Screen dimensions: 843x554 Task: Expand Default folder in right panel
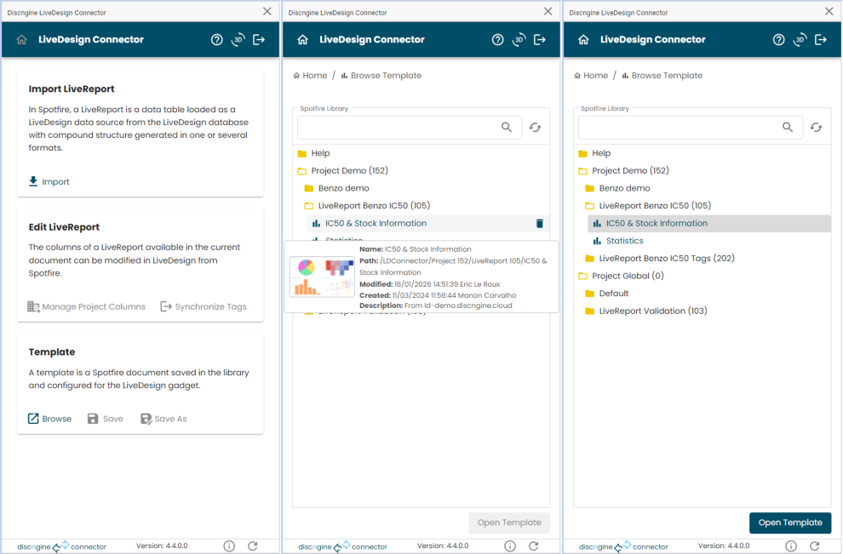607,294
